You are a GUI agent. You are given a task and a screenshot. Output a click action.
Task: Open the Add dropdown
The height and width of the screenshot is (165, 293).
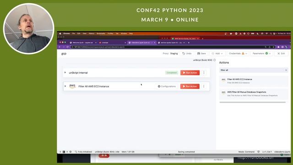coord(217,54)
